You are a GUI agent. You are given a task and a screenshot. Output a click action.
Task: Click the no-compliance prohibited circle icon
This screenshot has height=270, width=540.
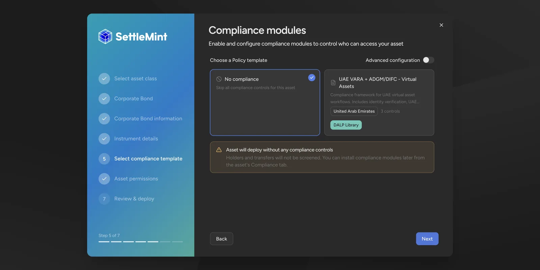pos(219,79)
